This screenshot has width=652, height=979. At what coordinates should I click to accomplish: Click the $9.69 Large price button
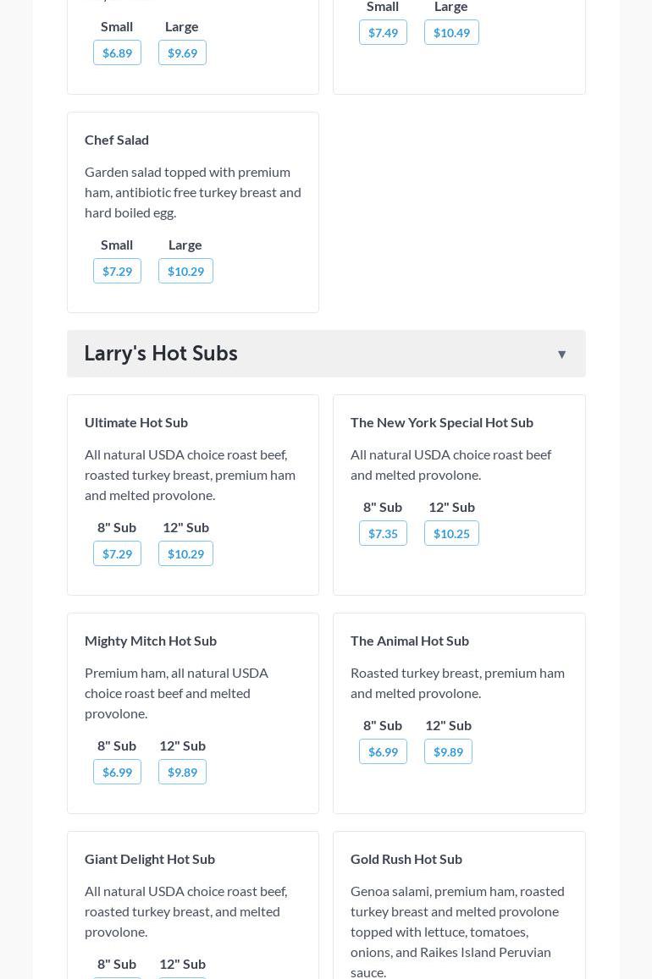click(x=182, y=53)
